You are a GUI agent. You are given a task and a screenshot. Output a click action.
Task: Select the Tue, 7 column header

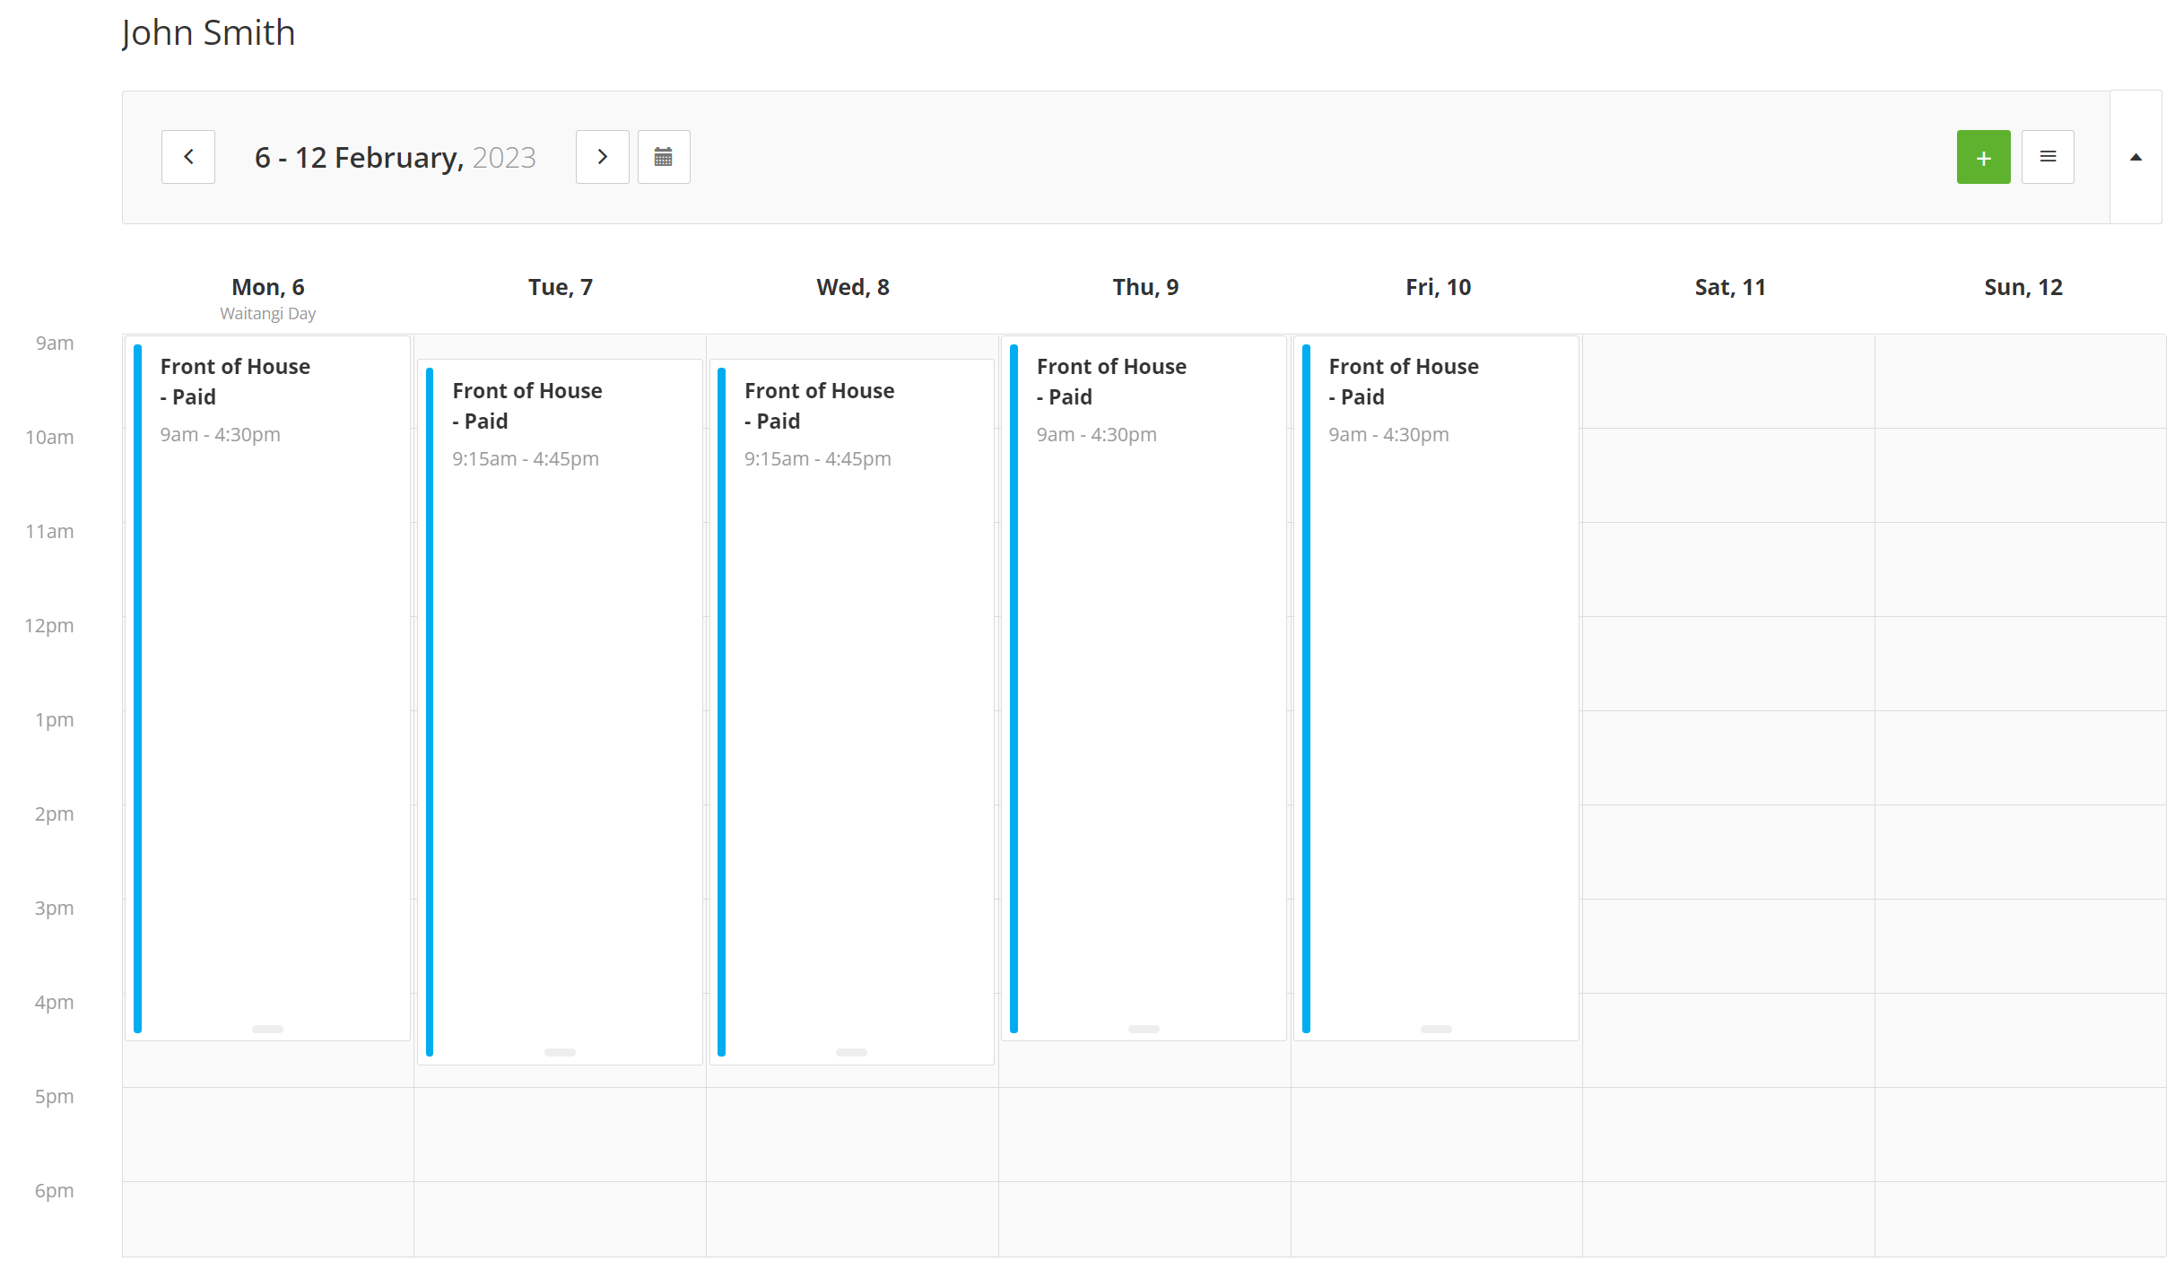[561, 287]
